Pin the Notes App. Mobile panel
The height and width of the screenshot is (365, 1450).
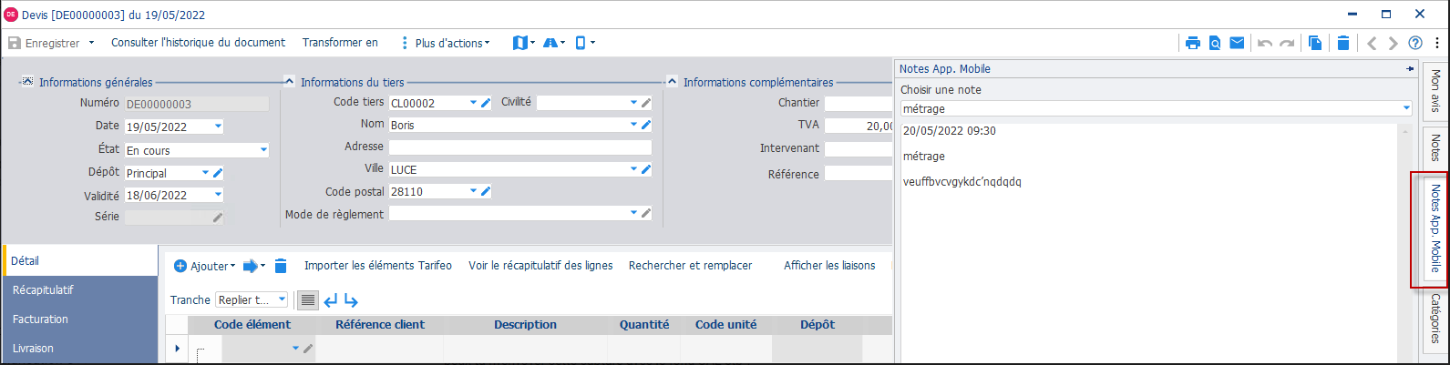[1410, 69]
